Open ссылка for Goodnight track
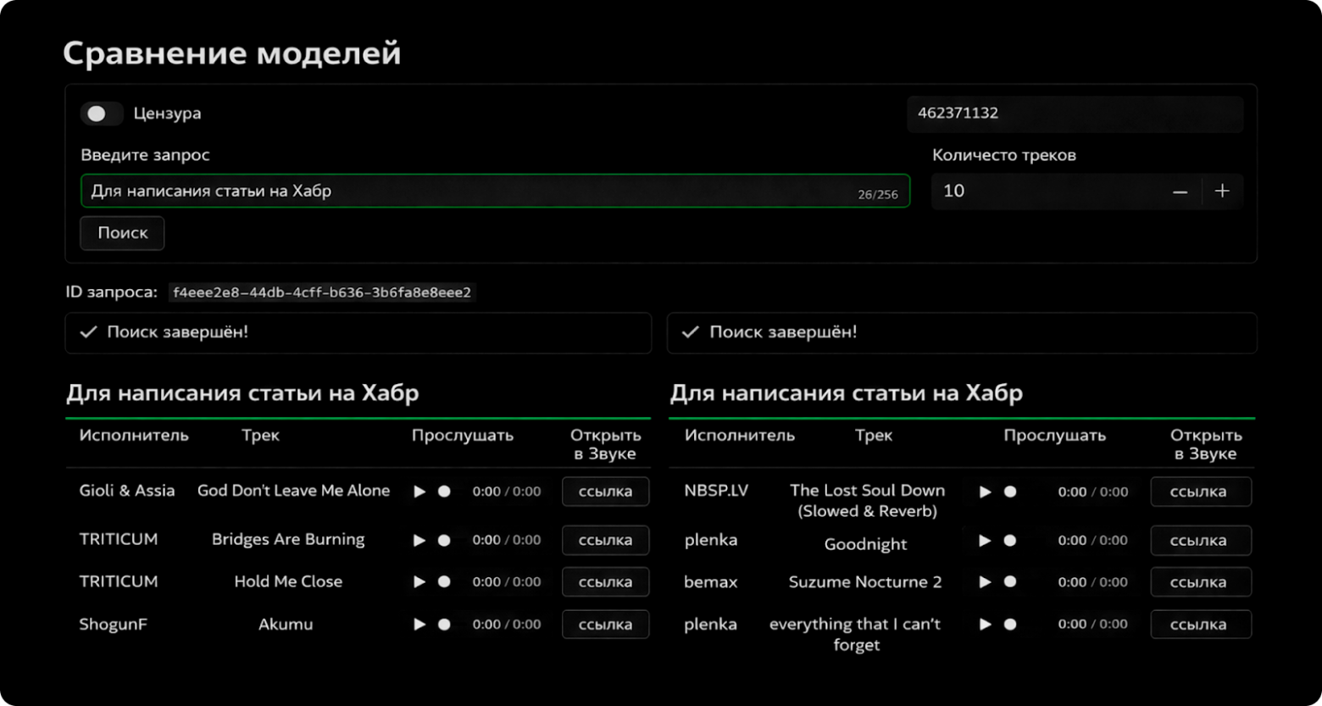 (x=1201, y=540)
